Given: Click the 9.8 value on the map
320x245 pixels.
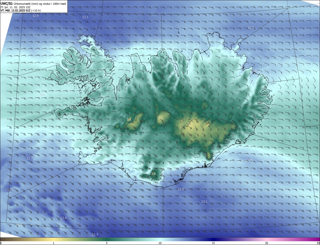Looking at the screenshot, I should 42,94.
